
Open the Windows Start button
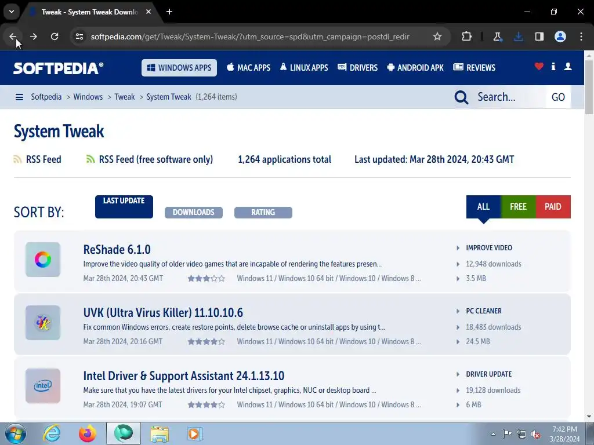click(x=15, y=433)
